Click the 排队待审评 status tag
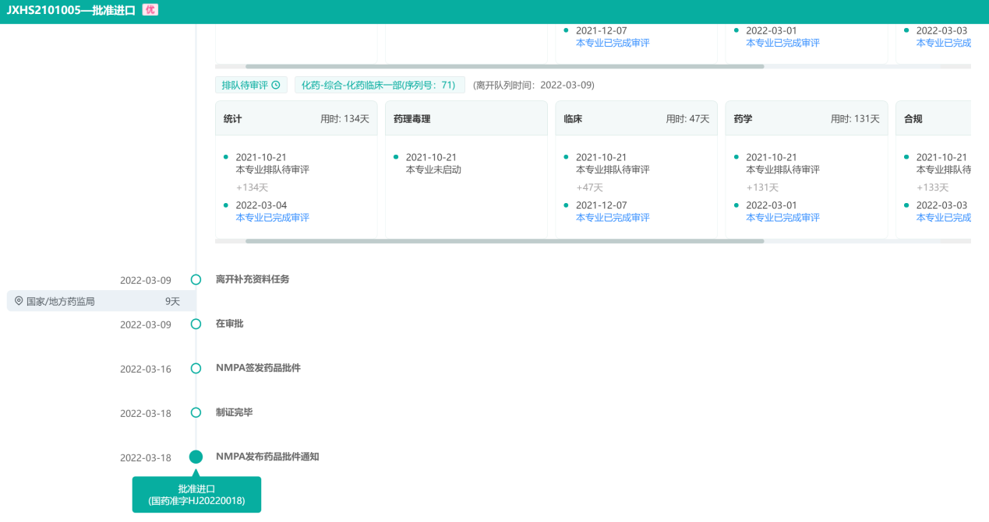The width and height of the screenshot is (989, 522). tap(251, 86)
